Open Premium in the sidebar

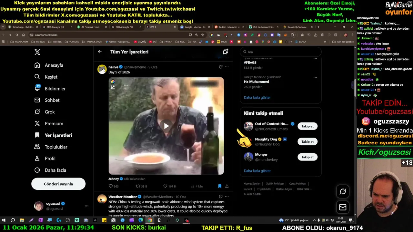pos(49,123)
